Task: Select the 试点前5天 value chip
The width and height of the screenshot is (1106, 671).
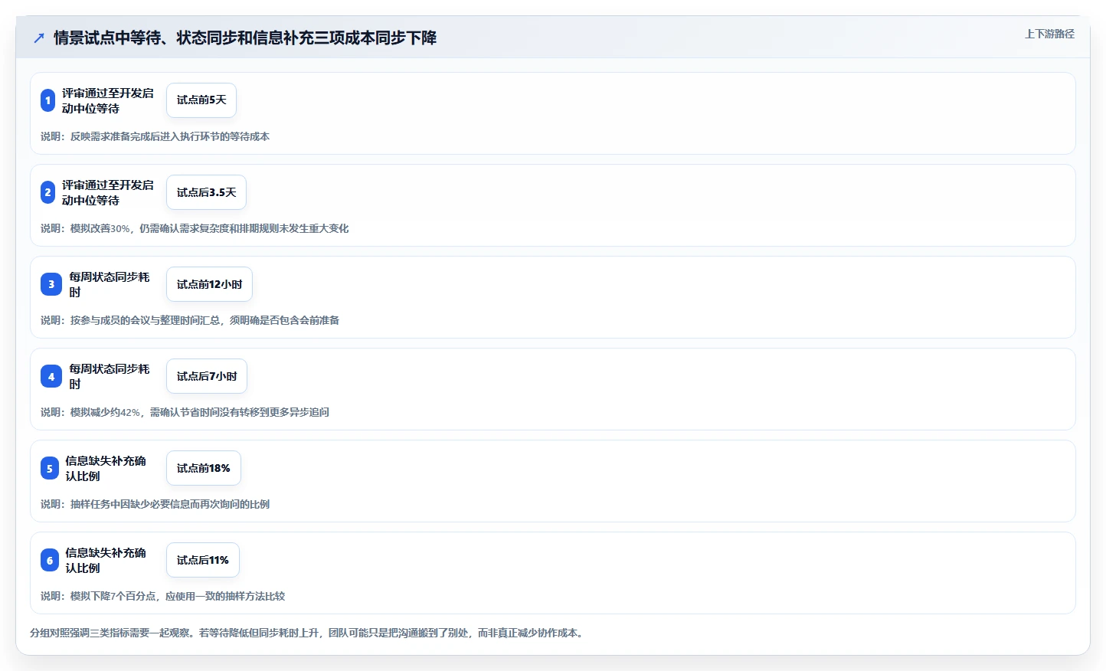Action: (x=201, y=100)
